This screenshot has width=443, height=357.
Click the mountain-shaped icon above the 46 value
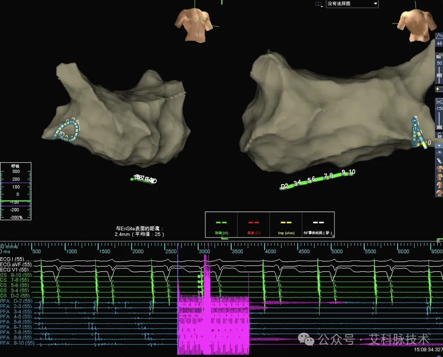(x=439, y=36)
